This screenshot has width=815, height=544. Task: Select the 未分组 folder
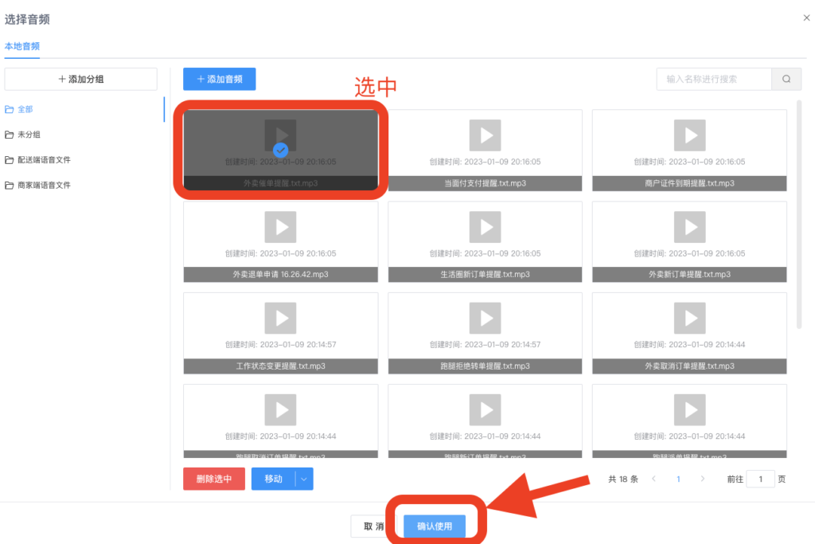click(29, 135)
